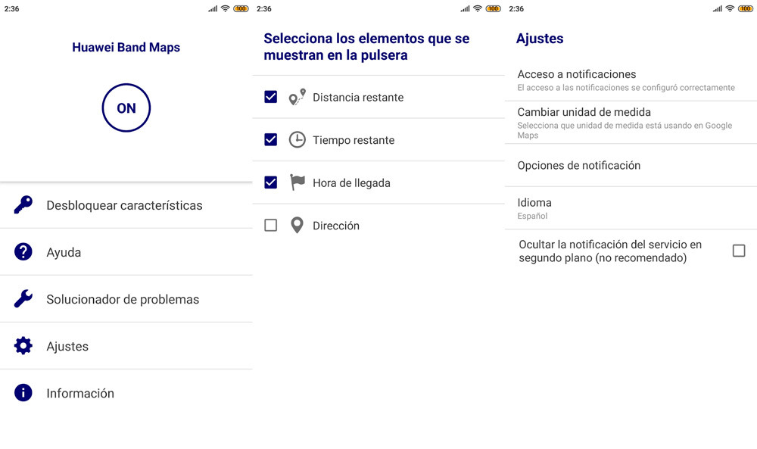Click the flag icon for Hora de llegada
This screenshot has width=757, height=449.
click(298, 182)
